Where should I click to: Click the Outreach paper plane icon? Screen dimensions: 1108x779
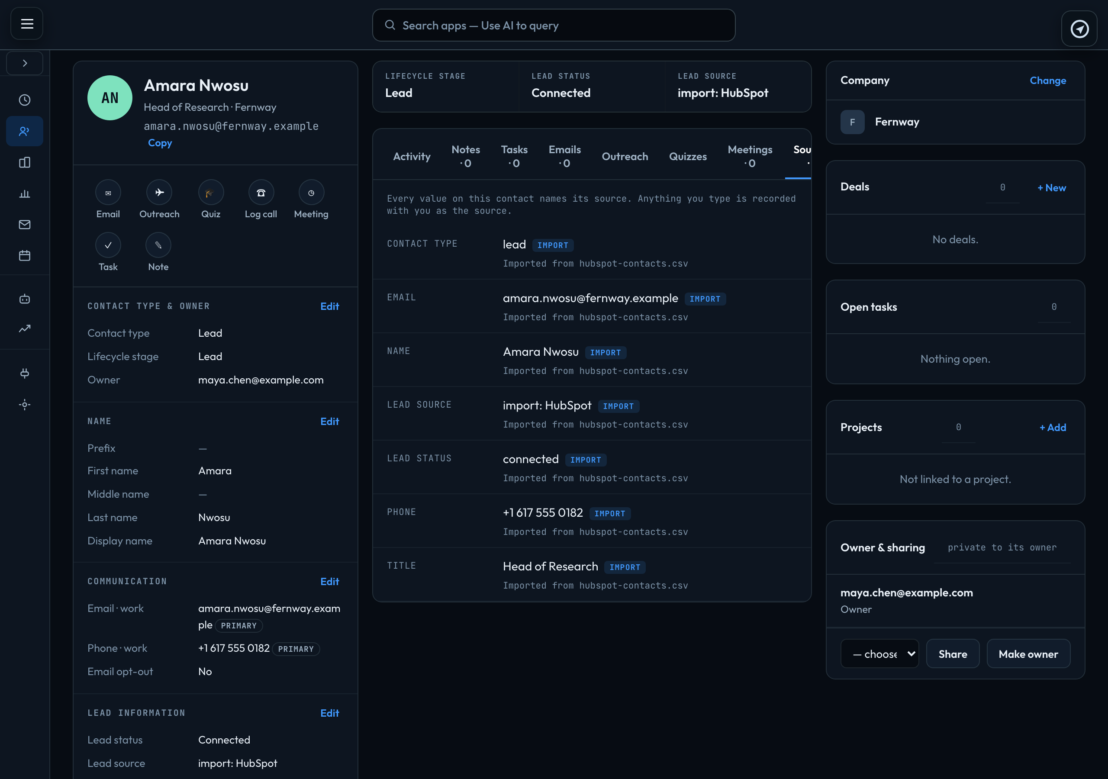tap(159, 193)
